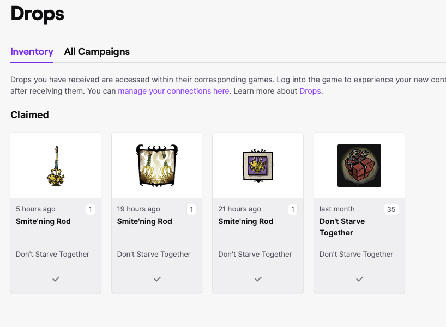446x327 pixels.
Task: Click the Smite'ning Rod title claimed 19 hours ago
Action: pyautogui.click(x=144, y=221)
